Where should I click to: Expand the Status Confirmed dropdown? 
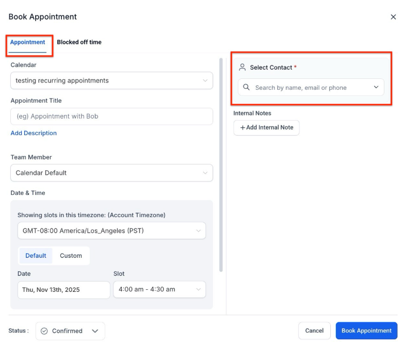click(x=95, y=331)
